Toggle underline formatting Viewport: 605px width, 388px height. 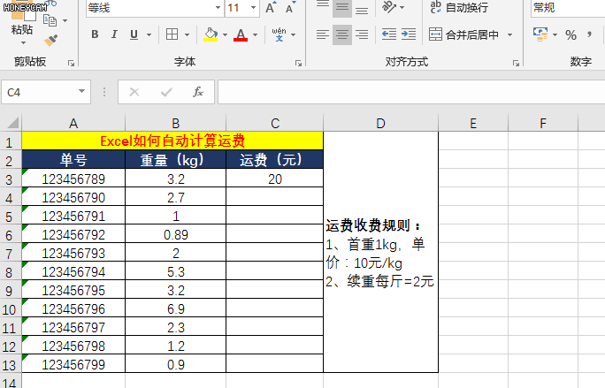click(x=134, y=34)
